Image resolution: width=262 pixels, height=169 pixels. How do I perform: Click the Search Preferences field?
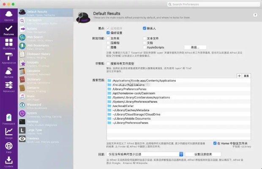point(213,4)
